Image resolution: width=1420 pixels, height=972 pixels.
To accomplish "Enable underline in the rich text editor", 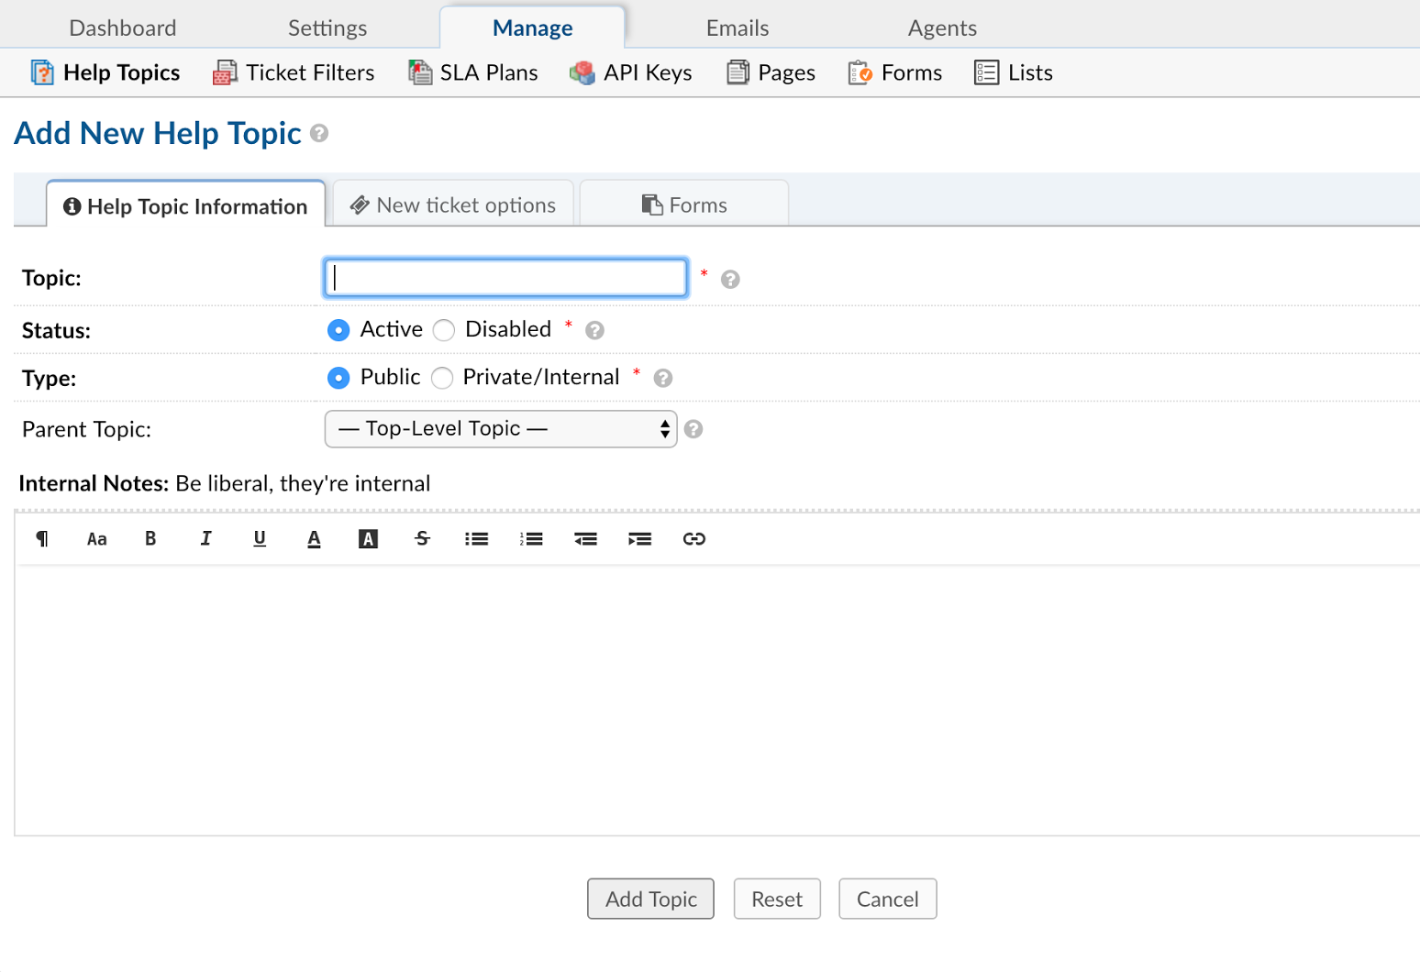I will pos(259,539).
